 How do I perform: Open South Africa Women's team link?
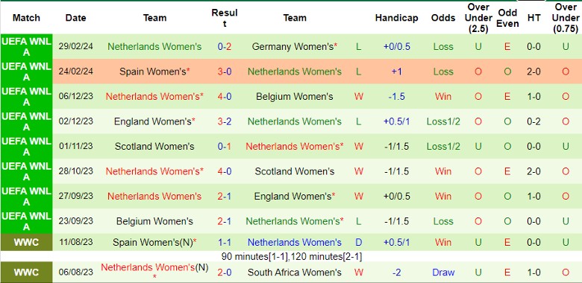[295, 273]
